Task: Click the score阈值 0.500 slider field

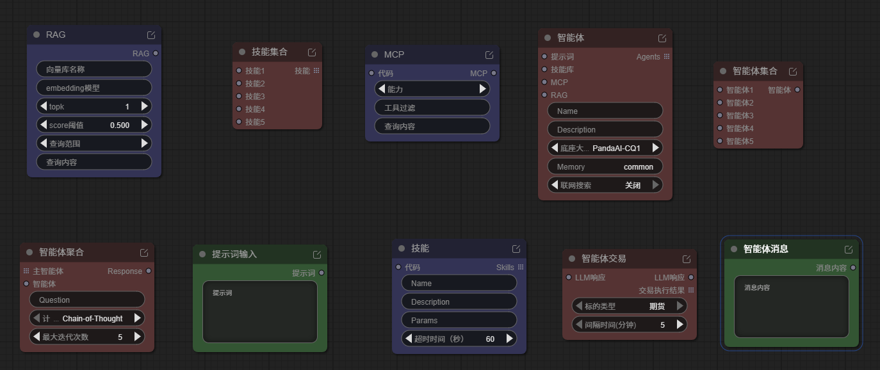Action: (x=94, y=125)
